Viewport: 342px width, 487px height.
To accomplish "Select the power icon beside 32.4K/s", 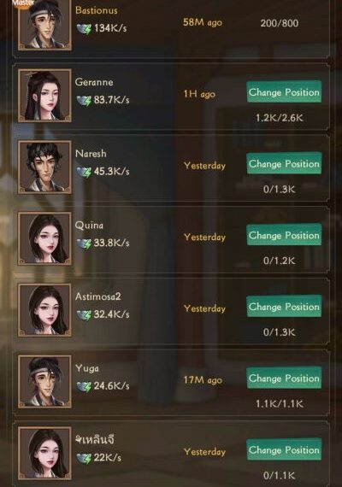I will pos(84,315).
